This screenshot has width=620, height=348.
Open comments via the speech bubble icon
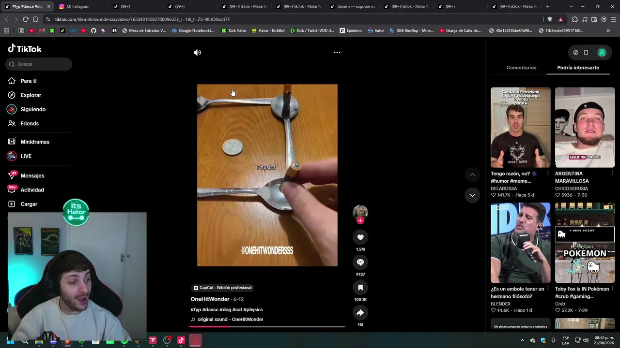tap(360, 262)
